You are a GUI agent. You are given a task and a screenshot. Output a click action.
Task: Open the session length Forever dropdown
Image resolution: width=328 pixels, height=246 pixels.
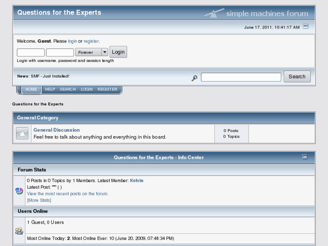tap(92, 52)
